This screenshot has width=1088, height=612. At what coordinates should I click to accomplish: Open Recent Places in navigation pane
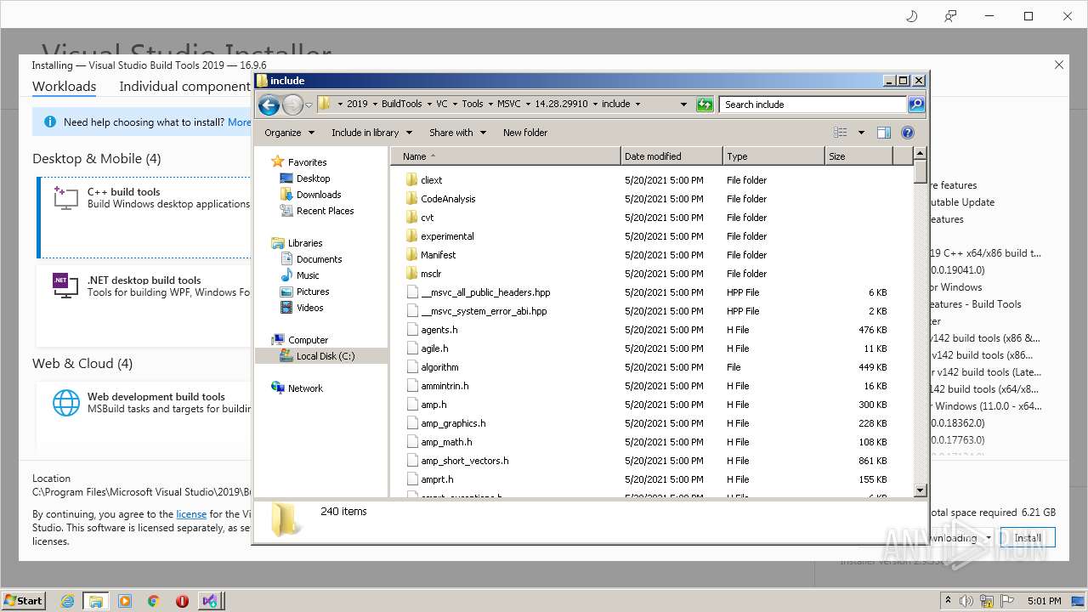pos(325,211)
